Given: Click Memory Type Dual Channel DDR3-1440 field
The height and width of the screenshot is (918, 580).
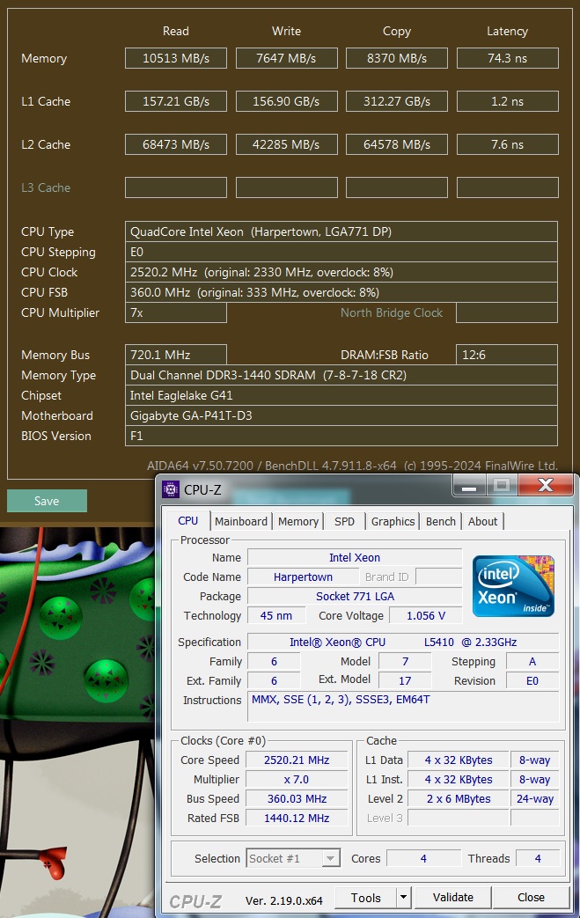Looking at the screenshot, I should [341, 375].
